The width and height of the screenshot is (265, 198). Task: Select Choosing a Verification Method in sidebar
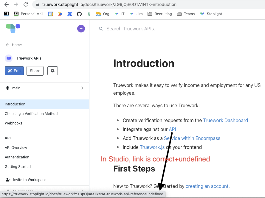31,113
